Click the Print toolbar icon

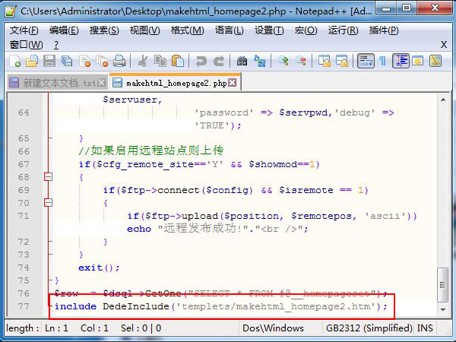pos(119,61)
